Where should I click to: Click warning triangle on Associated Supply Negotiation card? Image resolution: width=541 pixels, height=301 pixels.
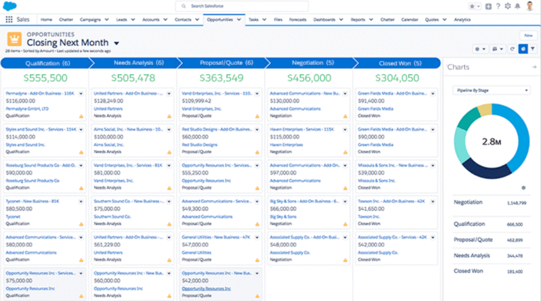coord(345,260)
